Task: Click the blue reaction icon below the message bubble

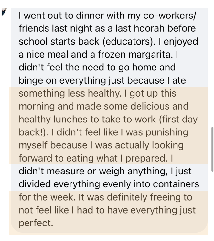Action: 192,235
